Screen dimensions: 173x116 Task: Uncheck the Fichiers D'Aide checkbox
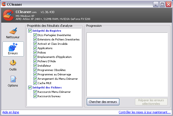click(x=35, y=61)
